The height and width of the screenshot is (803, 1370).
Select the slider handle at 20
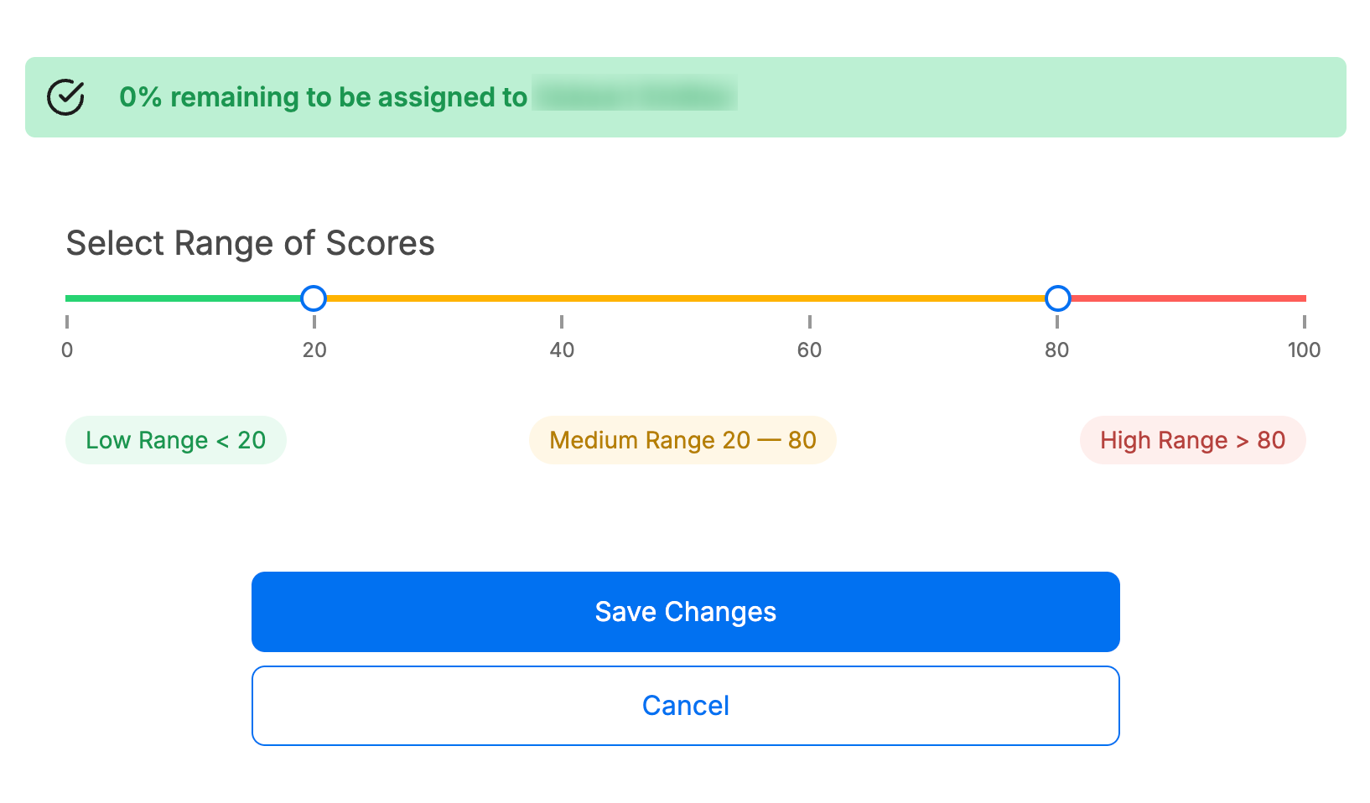click(x=314, y=298)
